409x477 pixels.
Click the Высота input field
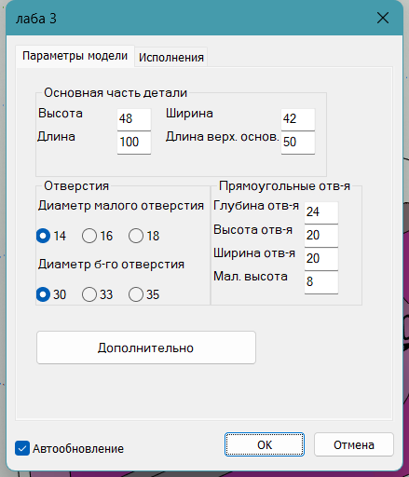pos(134,119)
